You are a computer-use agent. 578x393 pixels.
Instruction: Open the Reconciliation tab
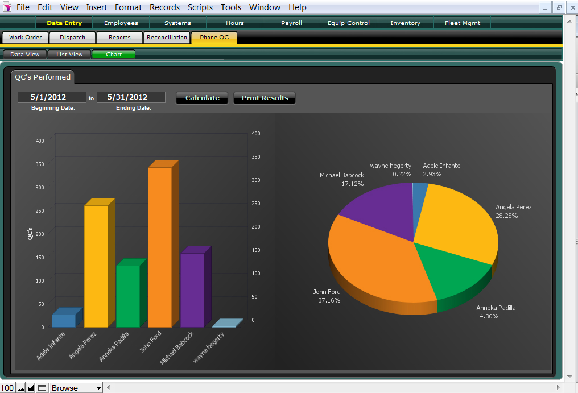pos(167,38)
